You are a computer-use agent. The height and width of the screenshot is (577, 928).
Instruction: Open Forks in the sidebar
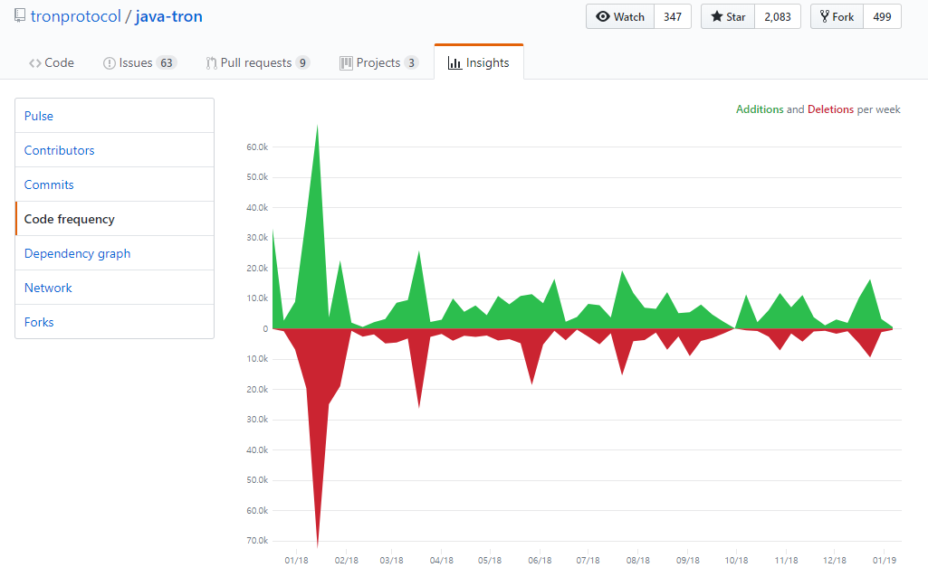(114, 322)
